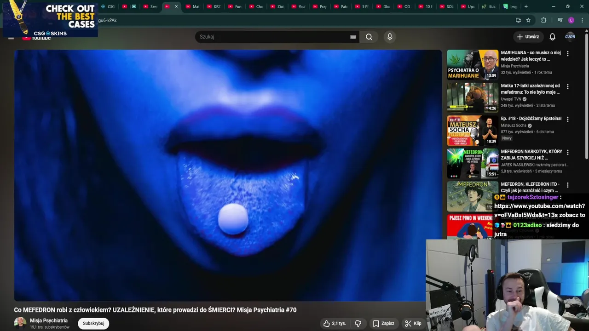
Task: Open the notifications bell
Action: click(x=552, y=37)
